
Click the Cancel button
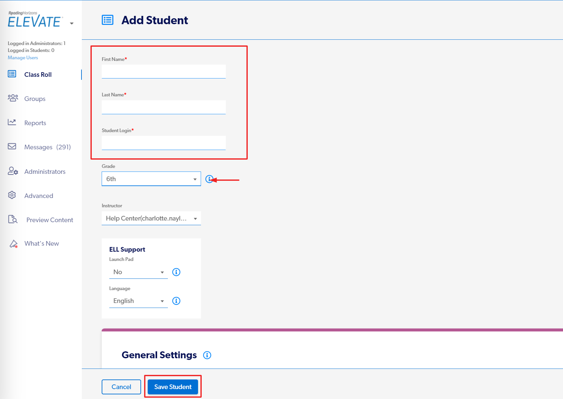pyautogui.click(x=121, y=387)
